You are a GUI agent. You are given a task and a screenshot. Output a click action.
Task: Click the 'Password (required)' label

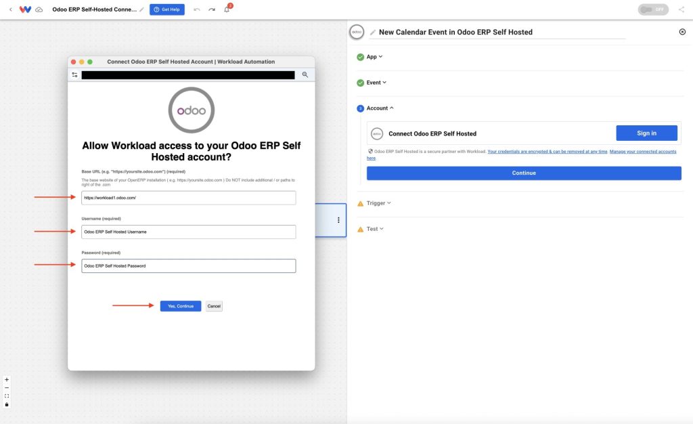[x=101, y=253]
